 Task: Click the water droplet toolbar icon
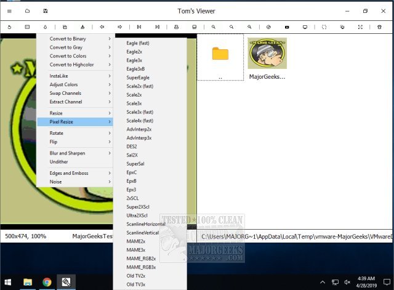point(45,27)
